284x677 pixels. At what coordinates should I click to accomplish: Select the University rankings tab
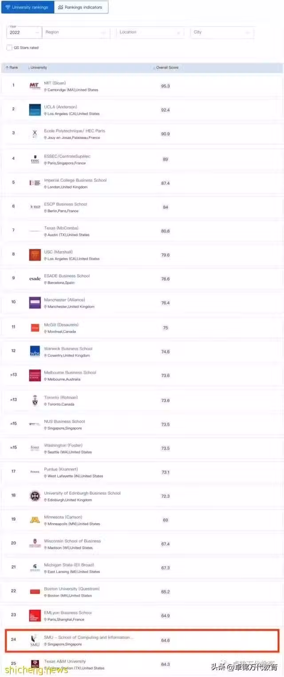28,7
